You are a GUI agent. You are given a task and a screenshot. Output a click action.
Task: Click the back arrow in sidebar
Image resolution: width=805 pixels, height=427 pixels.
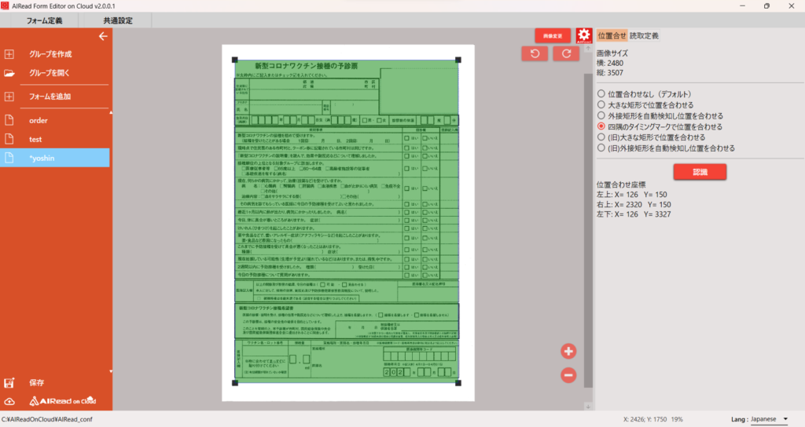pos(102,36)
